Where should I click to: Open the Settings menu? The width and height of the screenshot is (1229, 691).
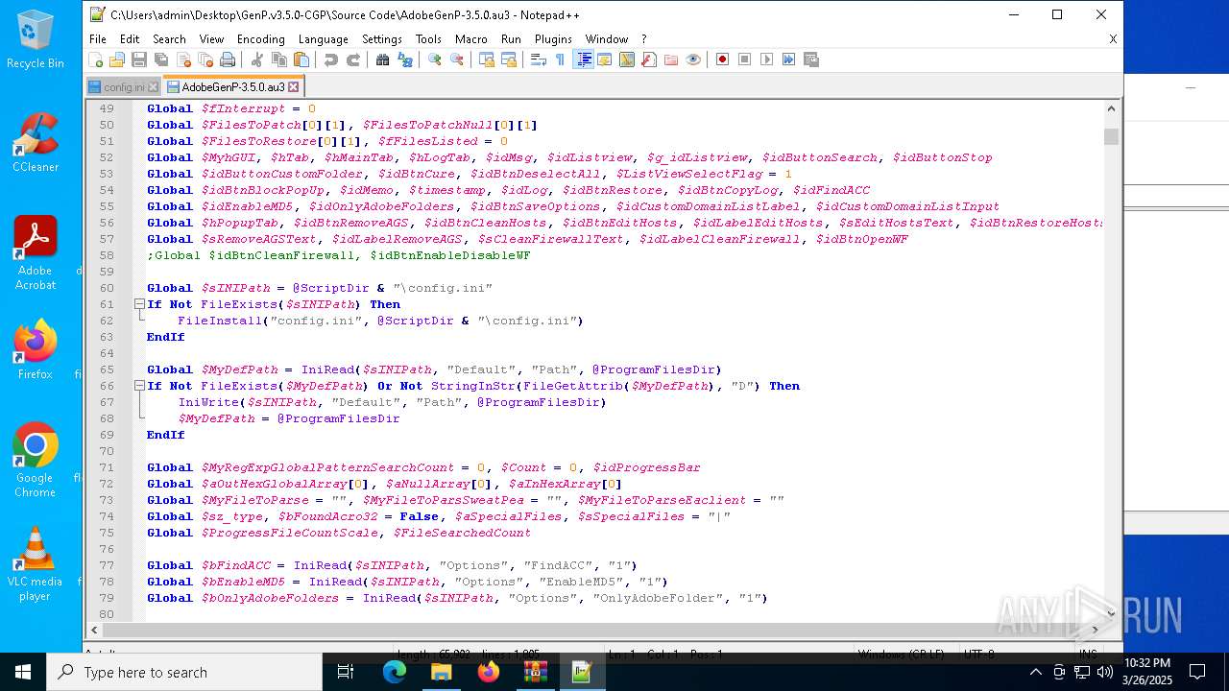pos(382,39)
